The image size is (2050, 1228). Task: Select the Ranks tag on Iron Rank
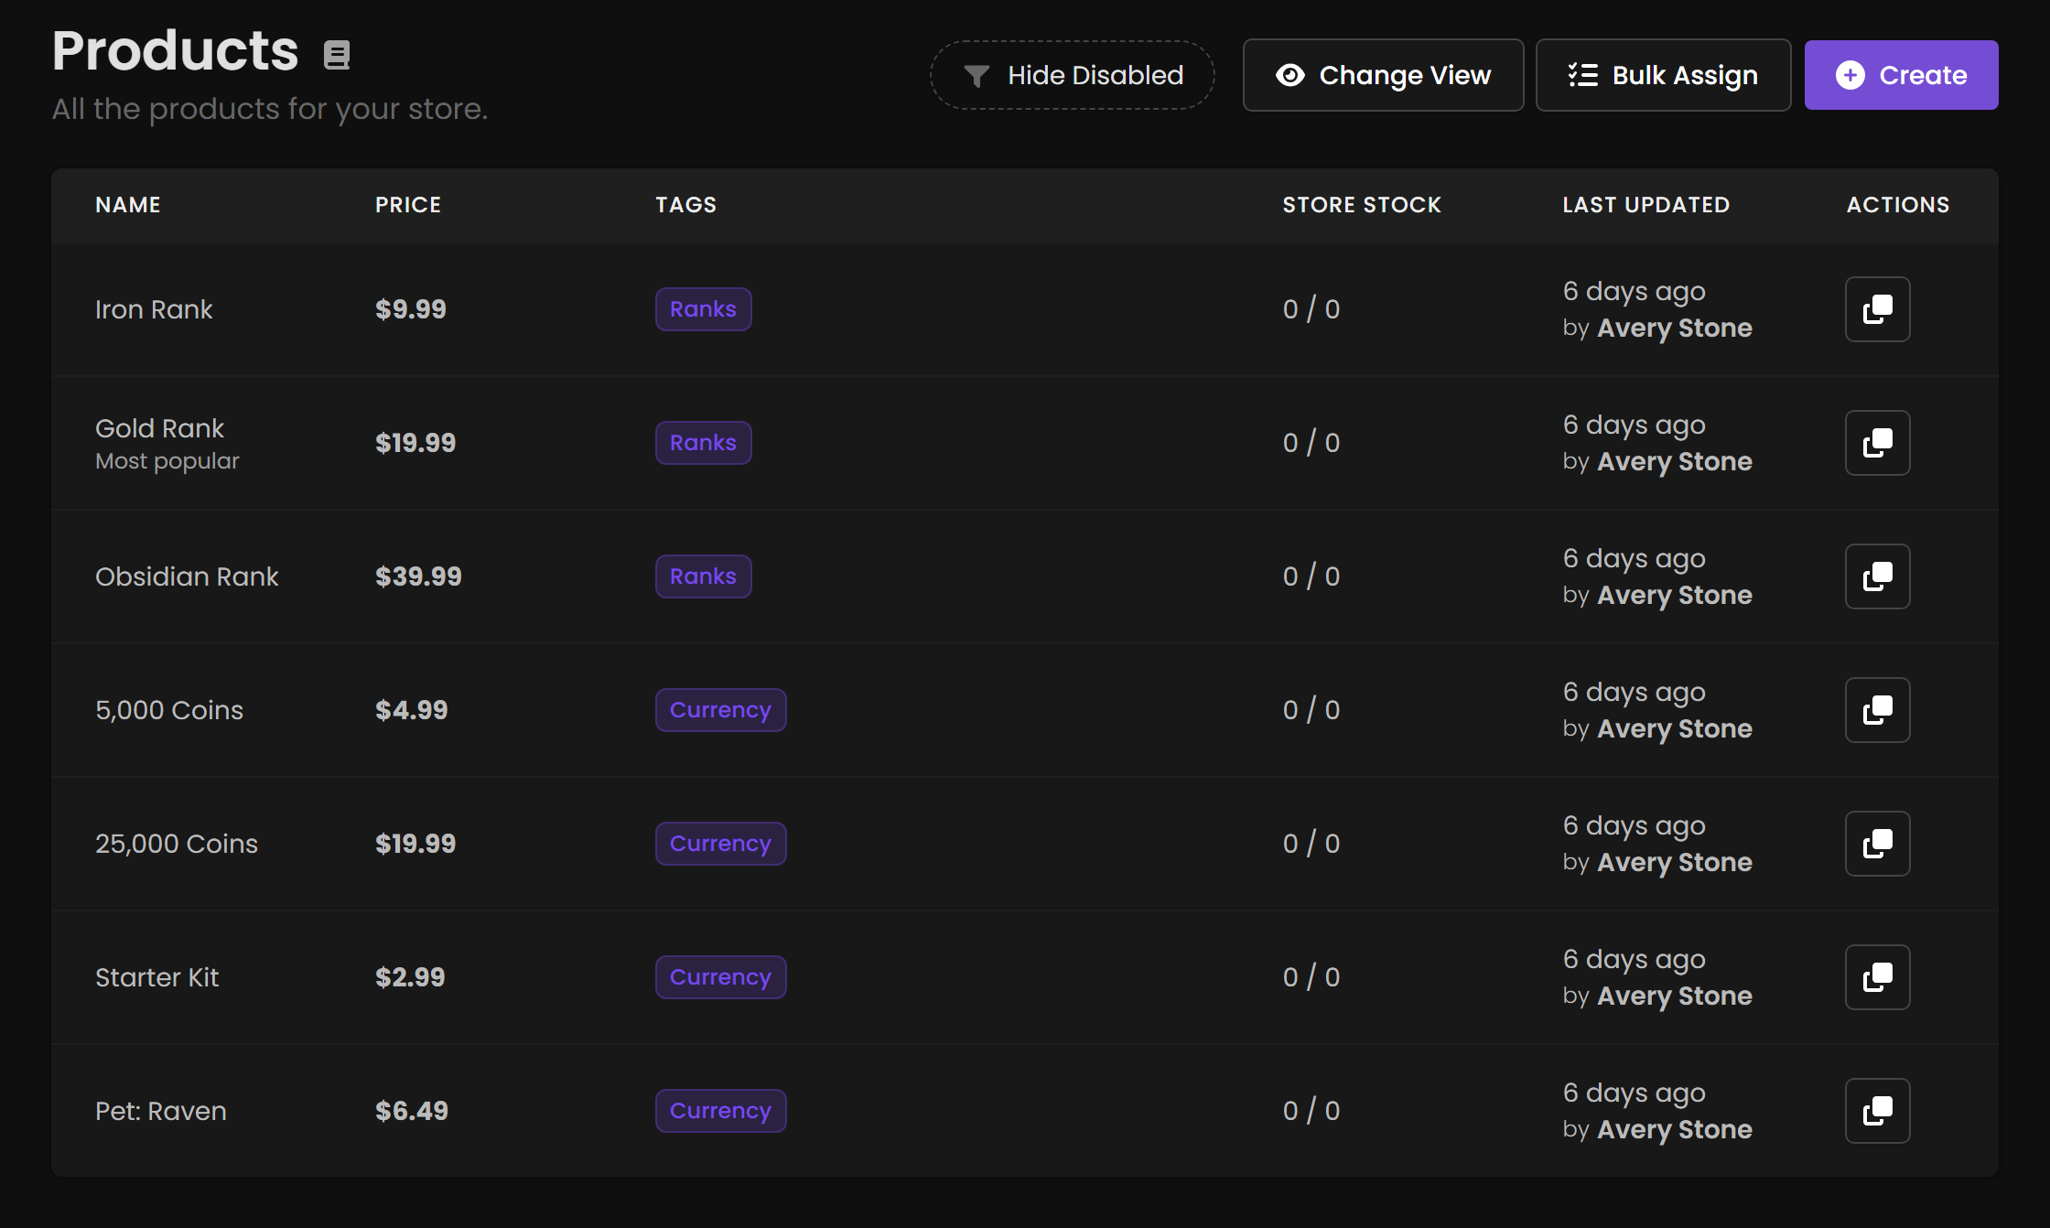pyautogui.click(x=703, y=309)
